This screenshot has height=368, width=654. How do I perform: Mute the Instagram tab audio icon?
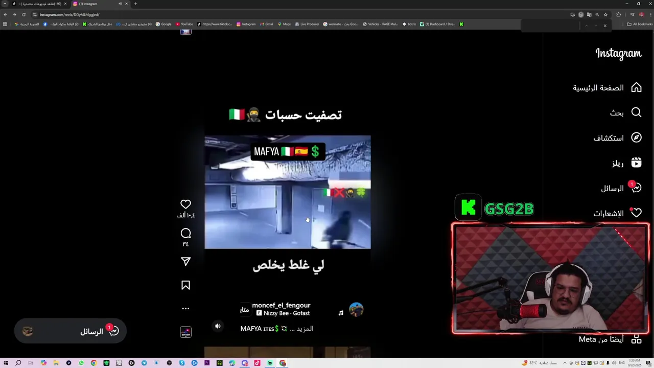click(x=121, y=4)
